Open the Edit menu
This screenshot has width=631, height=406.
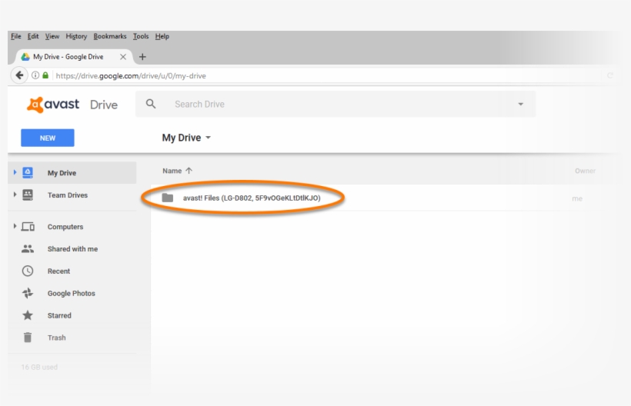(33, 36)
